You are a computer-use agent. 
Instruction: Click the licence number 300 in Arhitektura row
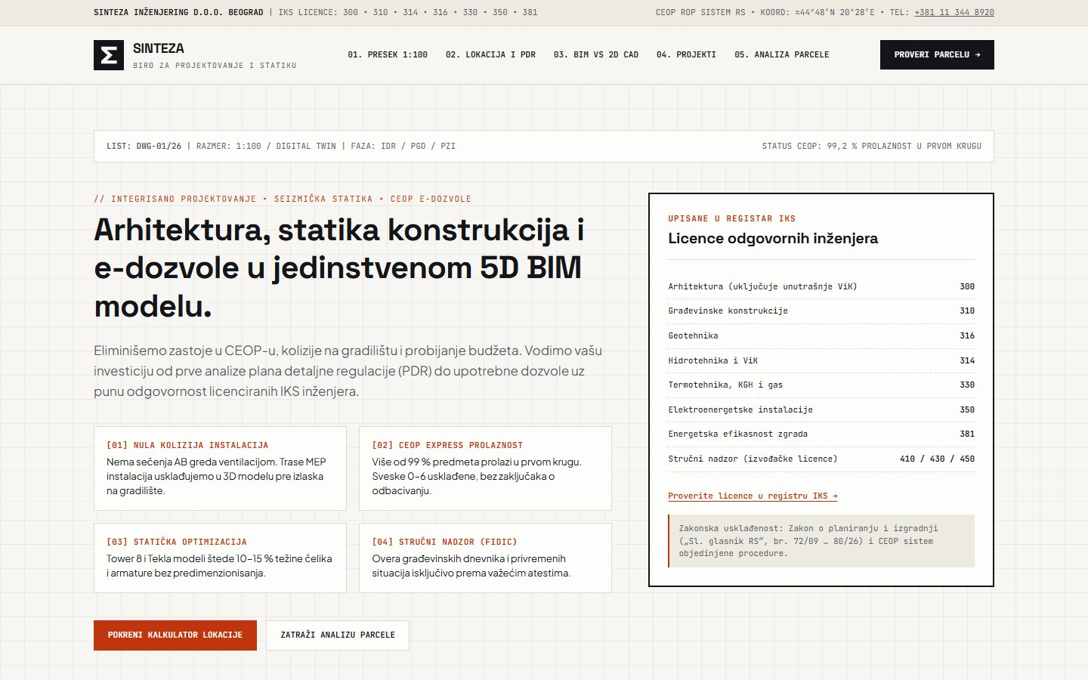click(967, 287)
